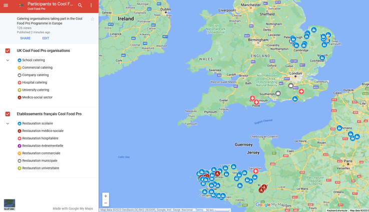The width and height of the screenshot is (369, 212).
Task: Click the red hospital marker near Poole
Action: click(x=256, y=102)
